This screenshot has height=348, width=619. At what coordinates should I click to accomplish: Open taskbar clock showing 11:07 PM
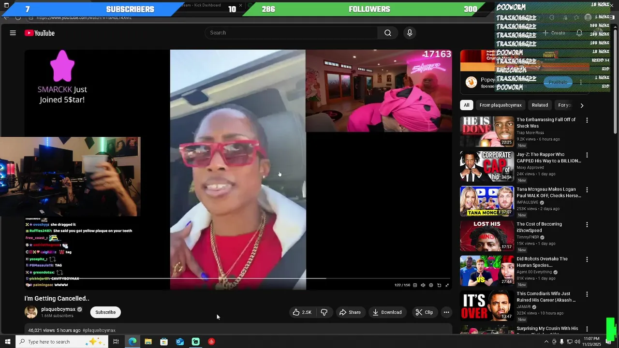pos(591,342)
